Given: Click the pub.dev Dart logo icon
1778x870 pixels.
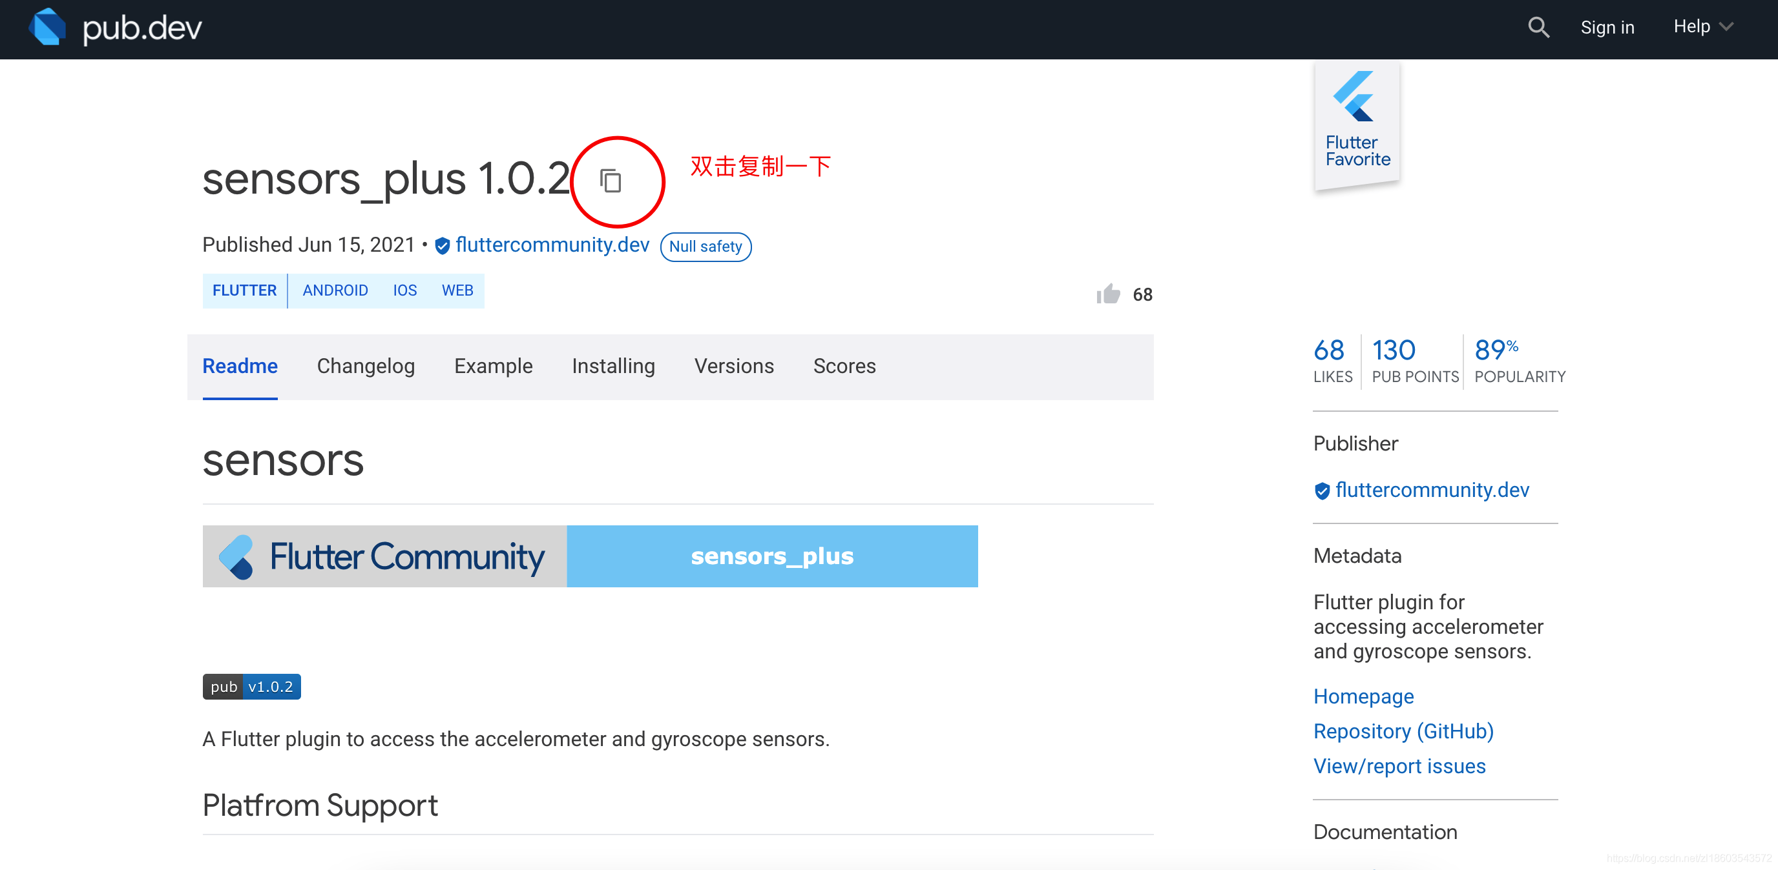Looking at the screenshot, I should 47,28.
